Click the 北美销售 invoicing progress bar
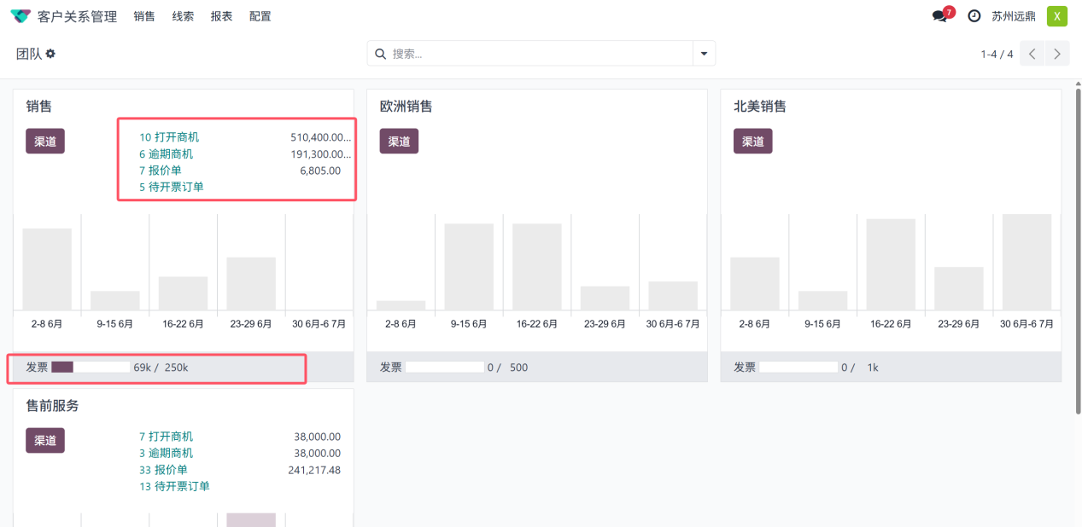This screenshot has height=527, width=1082. coord(798,368)
